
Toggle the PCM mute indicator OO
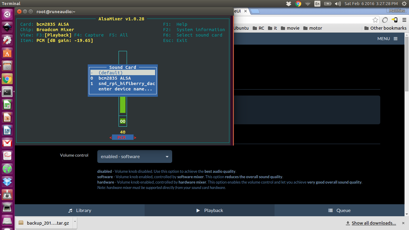click(x=123, y=121)
